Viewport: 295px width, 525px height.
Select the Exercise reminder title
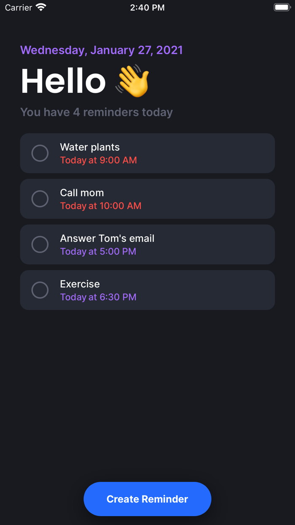point(80,284)
